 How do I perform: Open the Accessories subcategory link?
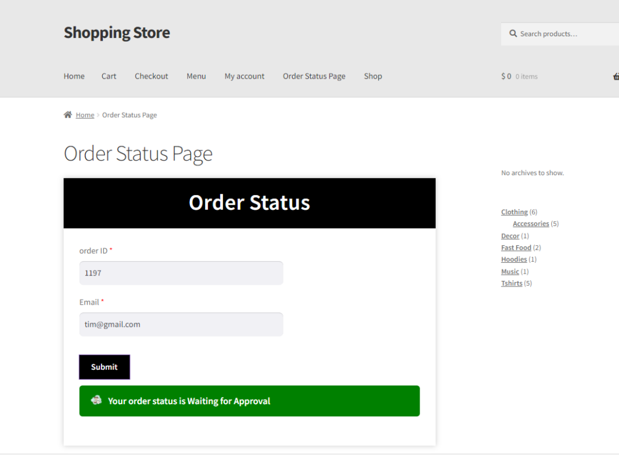(x=531, y=224)
